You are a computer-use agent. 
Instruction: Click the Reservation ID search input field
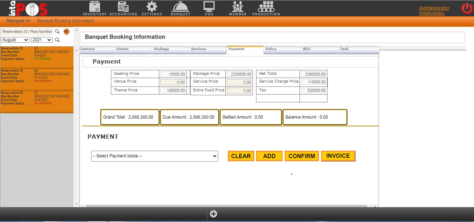(27, 32)
